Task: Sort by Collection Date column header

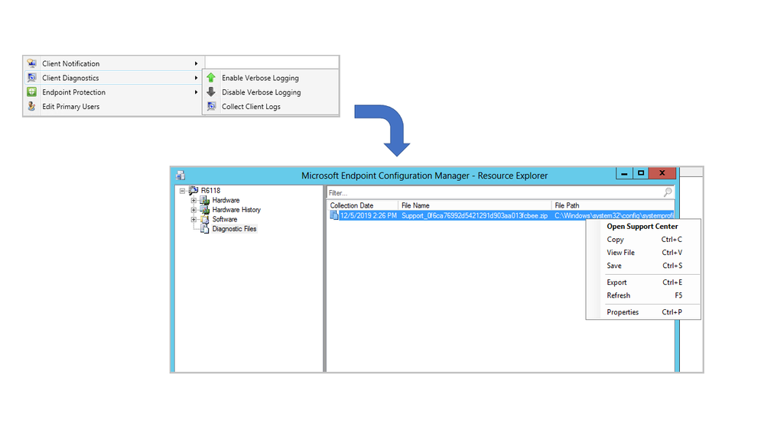Action: coord(363,205)
